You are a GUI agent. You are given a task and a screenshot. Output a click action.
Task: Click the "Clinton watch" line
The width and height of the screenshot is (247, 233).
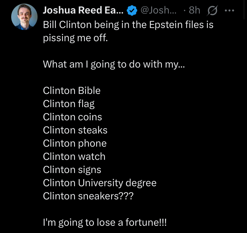74,157
